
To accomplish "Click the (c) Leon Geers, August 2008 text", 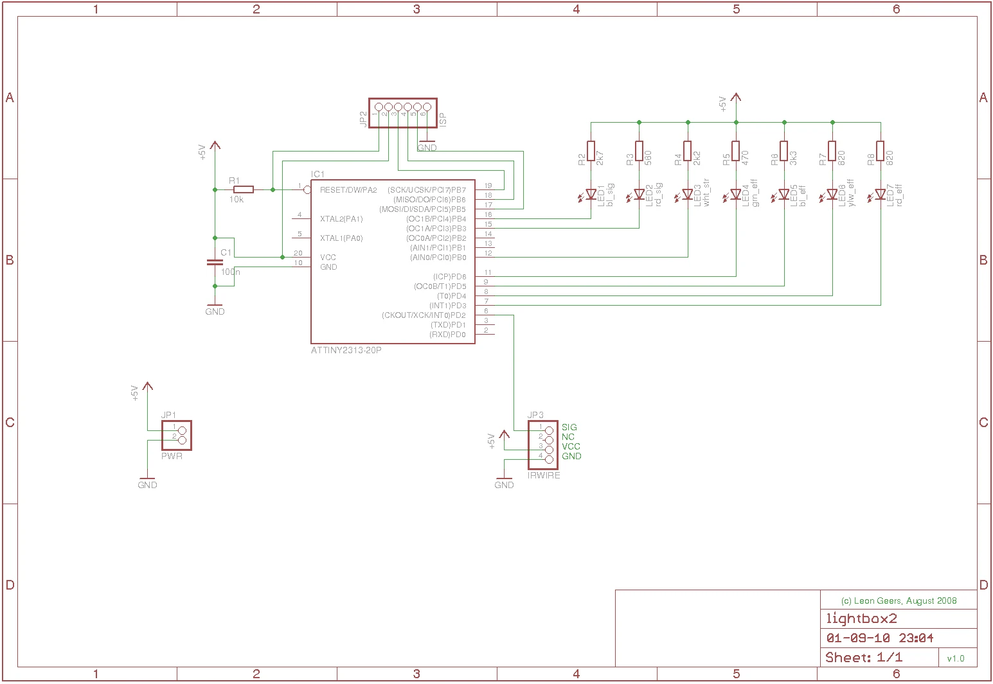I will tap(899, 601).
